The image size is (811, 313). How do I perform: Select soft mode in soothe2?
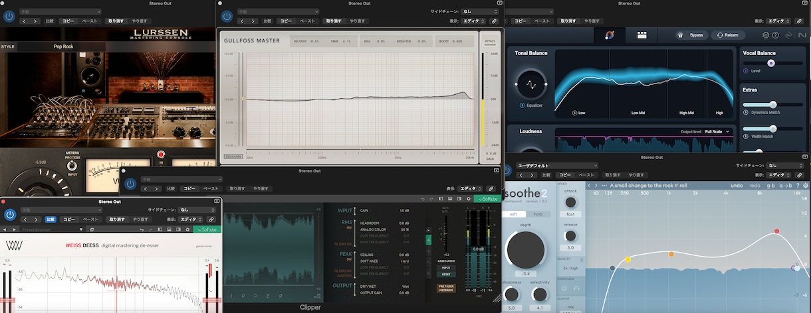(513, 214)
